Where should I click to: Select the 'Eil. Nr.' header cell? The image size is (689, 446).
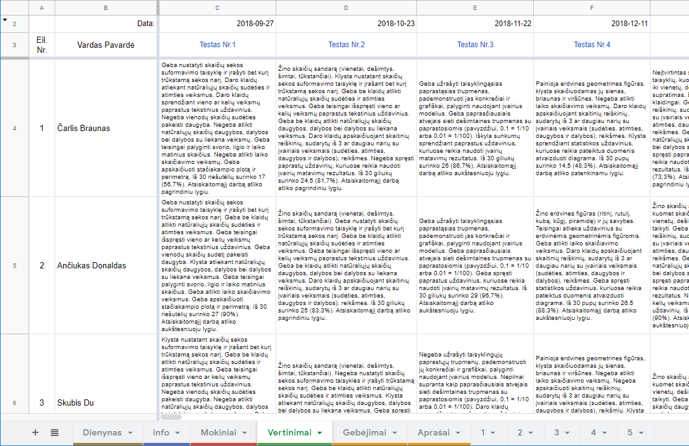tap(42, 45)
